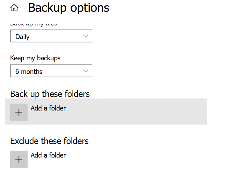This screenshot has height=183, width=242.
Task: Click the Backup options page title
Action: pos(69,8)
